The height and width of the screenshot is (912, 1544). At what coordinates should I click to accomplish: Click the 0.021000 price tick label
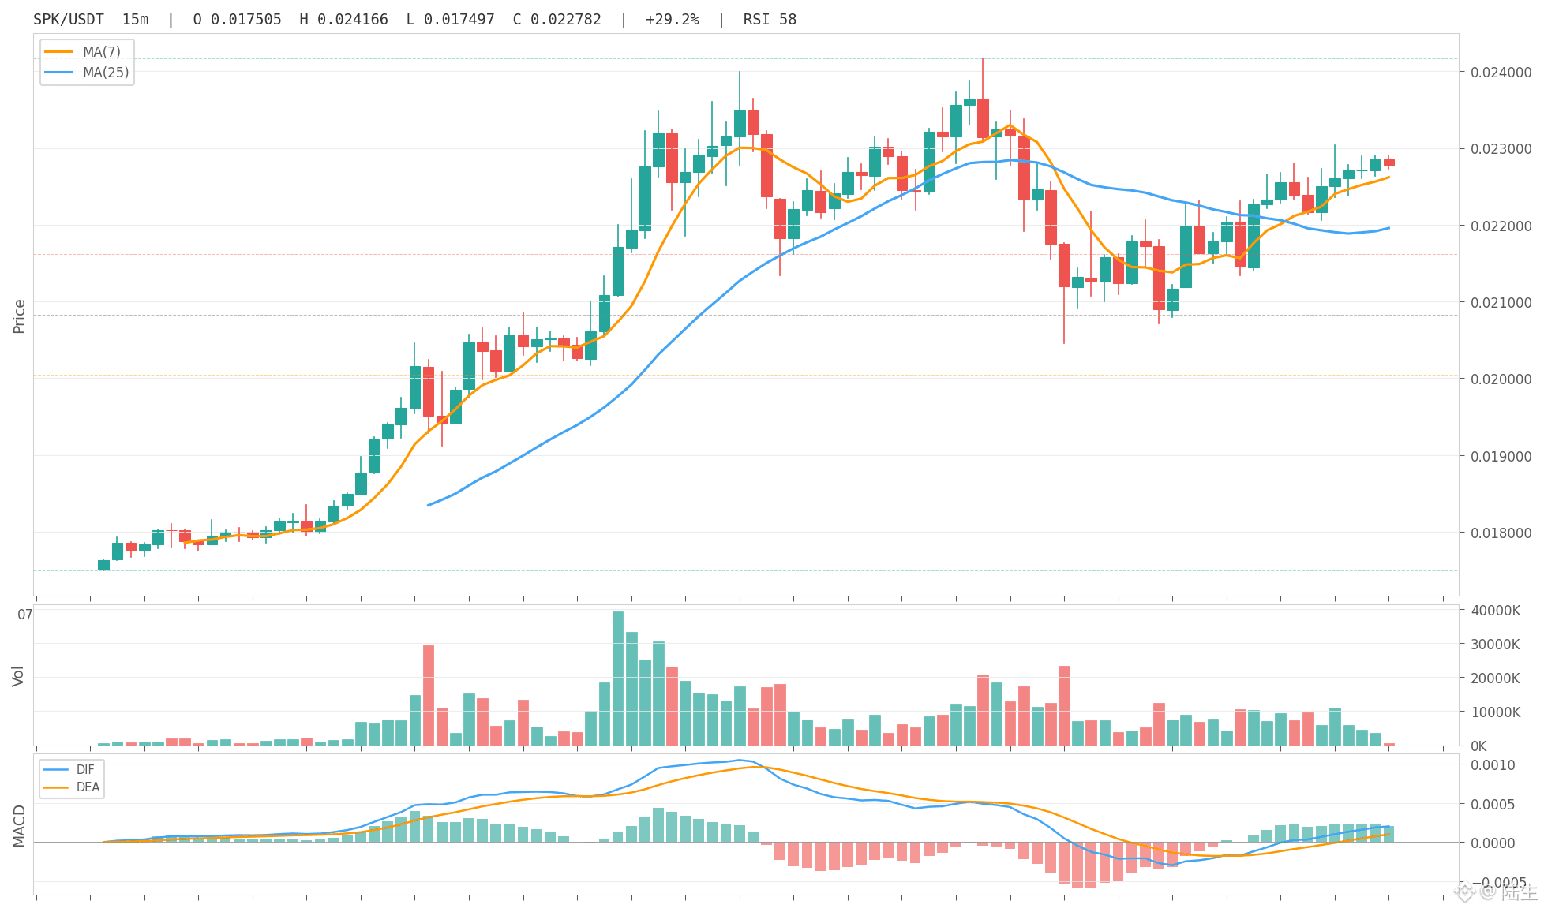click(1501, 302)
